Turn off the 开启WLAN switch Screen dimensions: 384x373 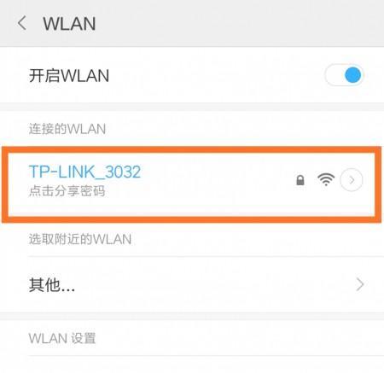(x=344, y=75)
